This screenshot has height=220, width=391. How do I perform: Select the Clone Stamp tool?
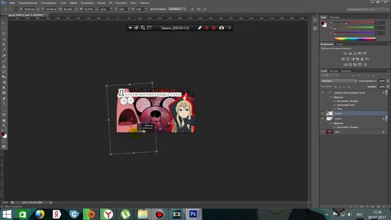click(4, 66)
